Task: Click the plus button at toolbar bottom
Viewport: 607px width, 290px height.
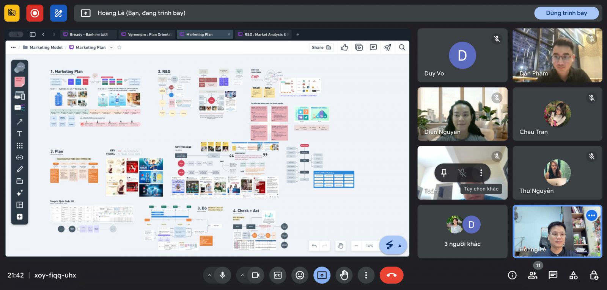Action: click(x=20, y=217)
